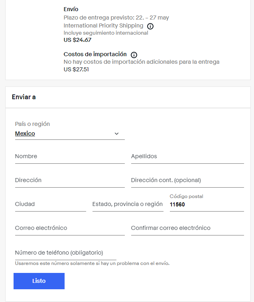Click into the Apellidos field
The height and width of the screenshot is (302, 254).
tap(187, 157)
